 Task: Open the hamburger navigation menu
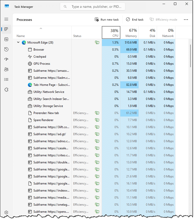click(6, 19)
